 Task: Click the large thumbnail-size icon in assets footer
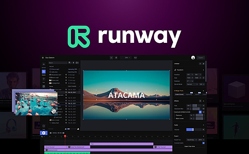(78, 129)
